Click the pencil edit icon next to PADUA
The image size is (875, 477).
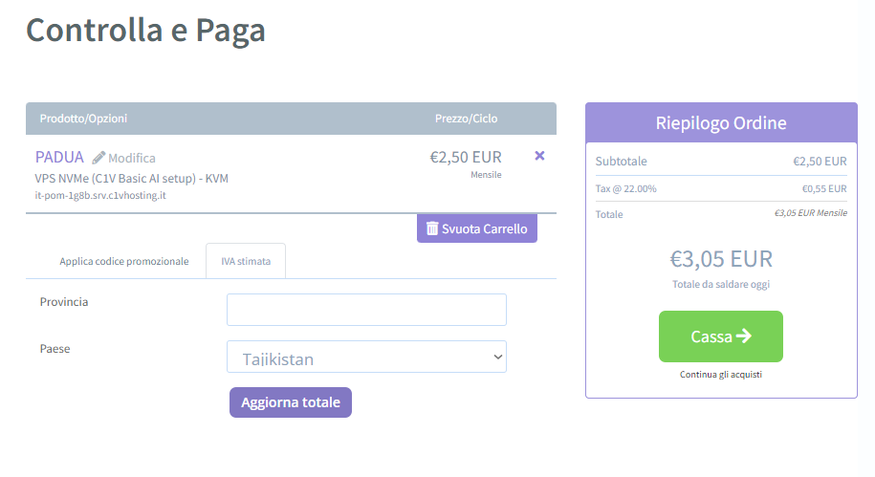[98, 158]
